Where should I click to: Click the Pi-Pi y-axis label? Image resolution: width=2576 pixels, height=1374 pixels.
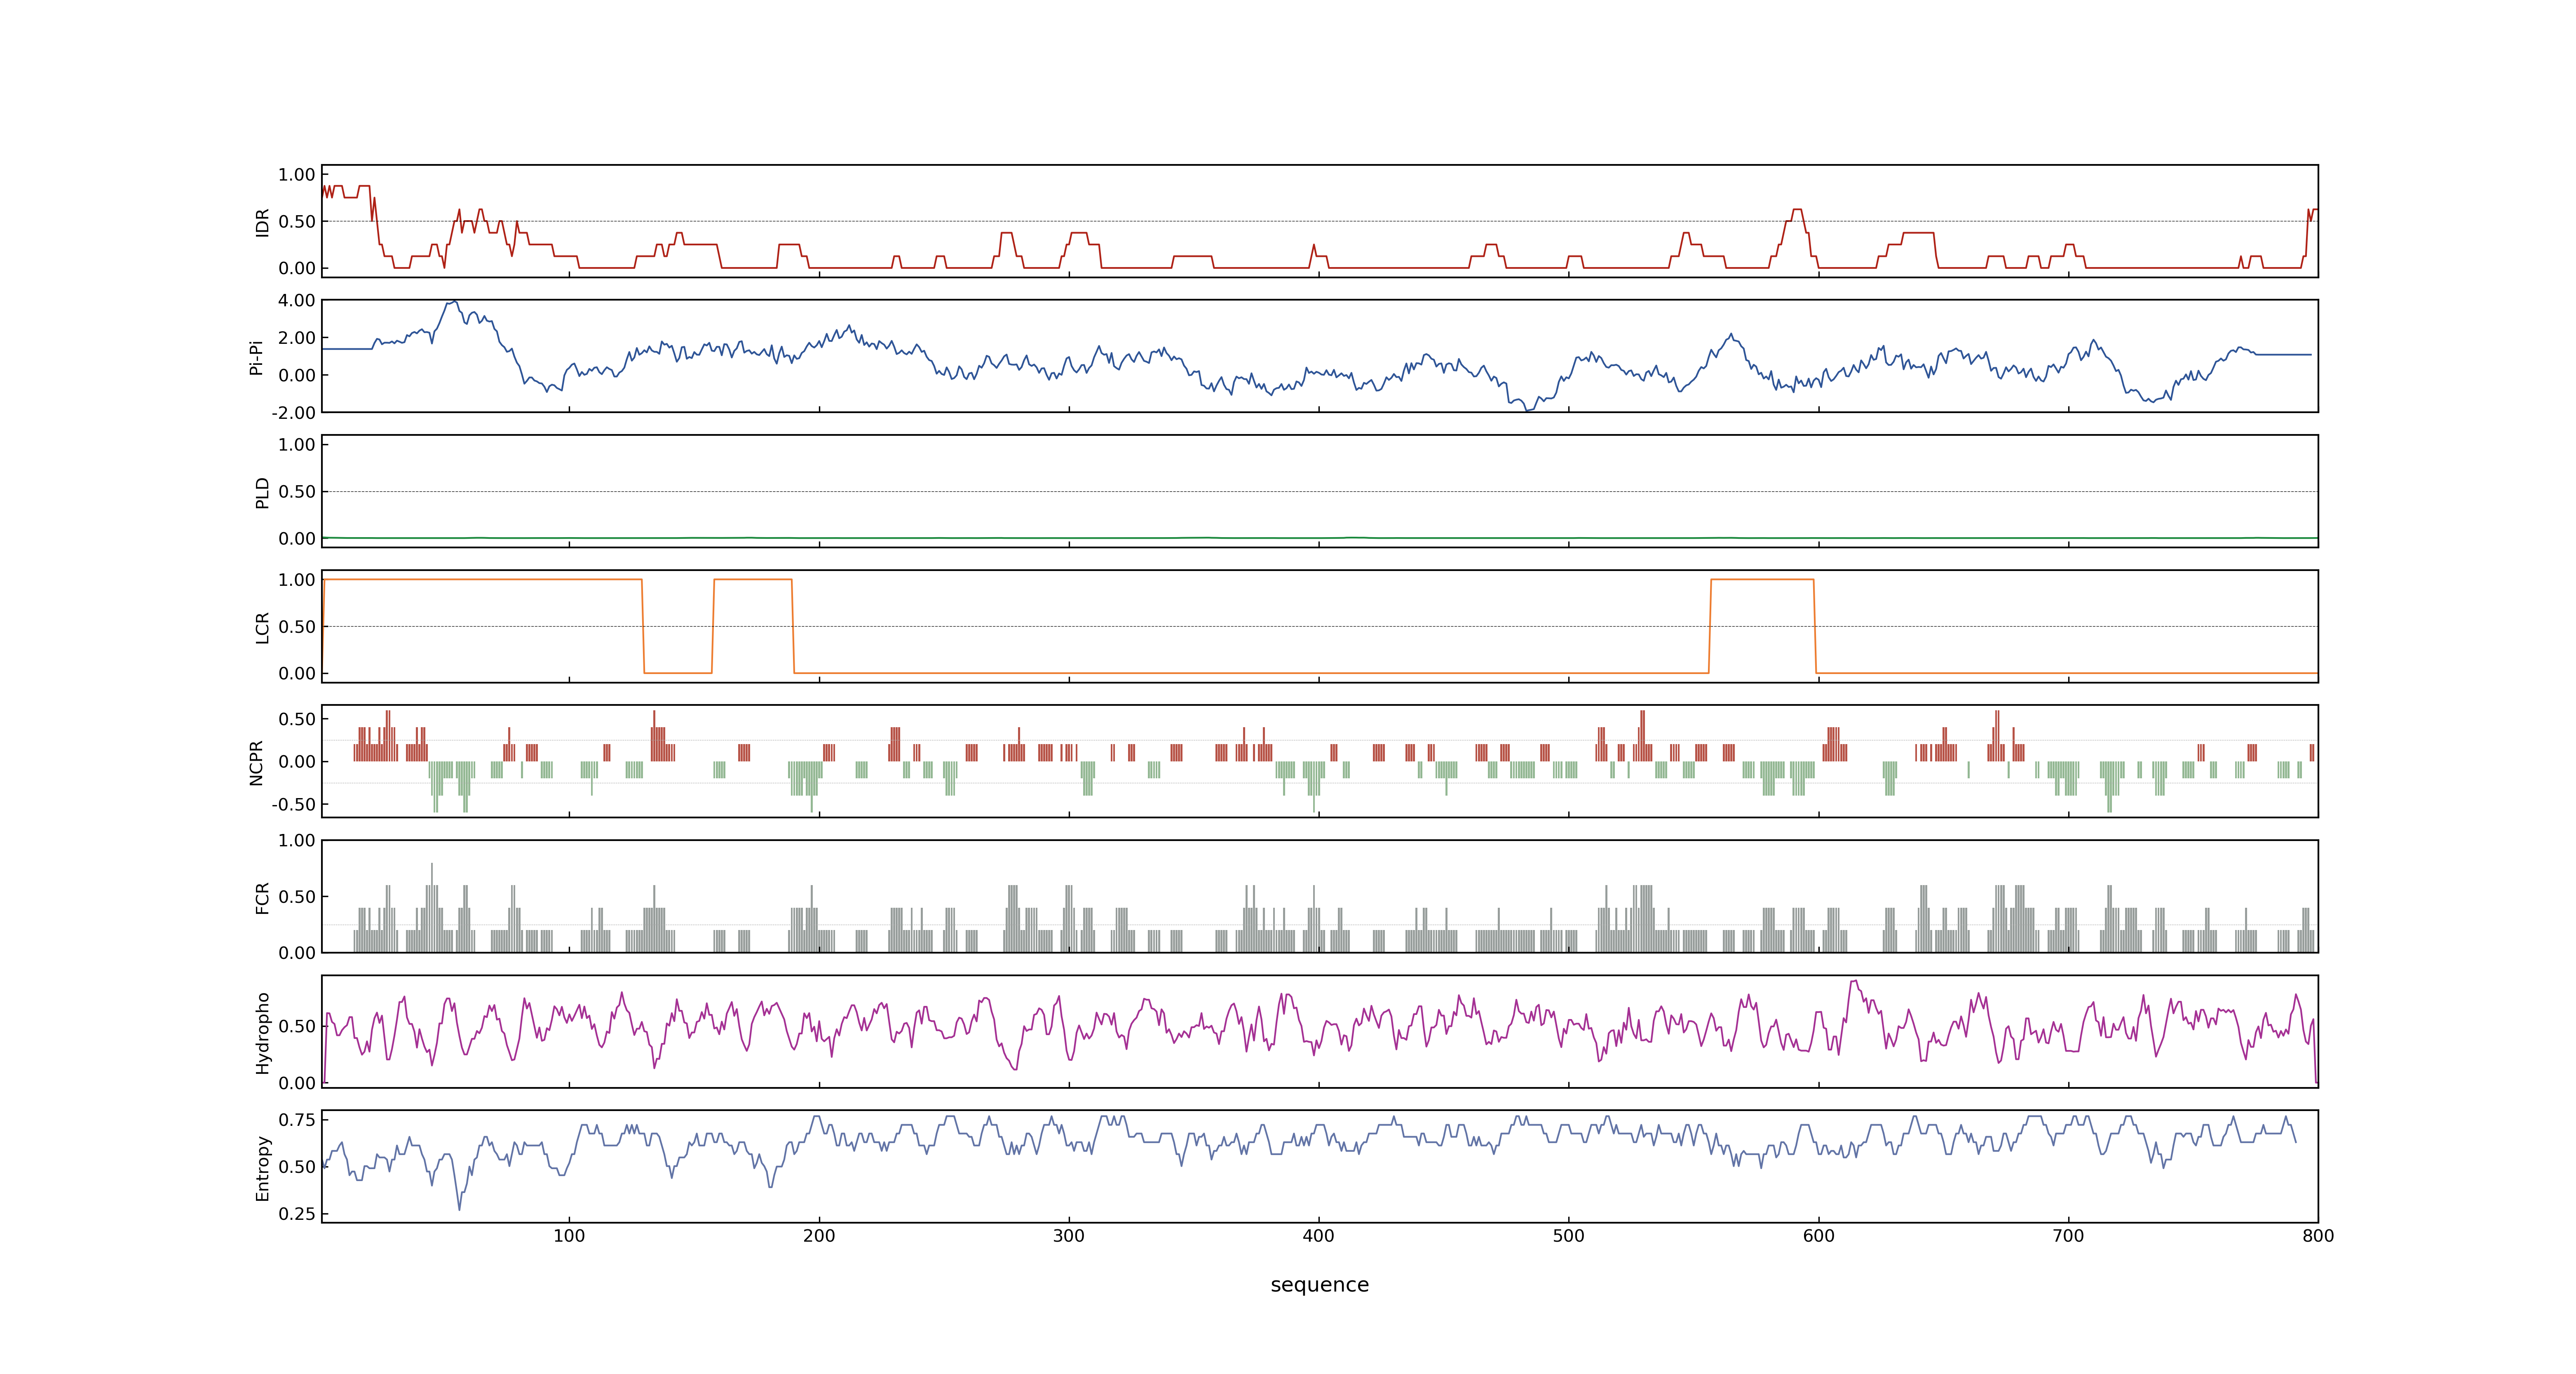point(256,357)
